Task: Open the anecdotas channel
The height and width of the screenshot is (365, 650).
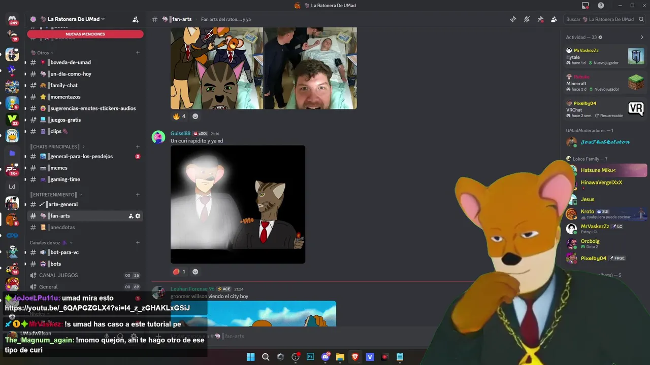Action: (84, 228)
